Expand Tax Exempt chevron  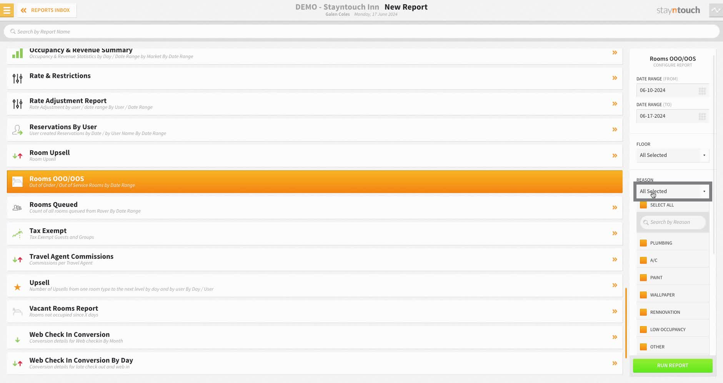[x=615, y=233]
